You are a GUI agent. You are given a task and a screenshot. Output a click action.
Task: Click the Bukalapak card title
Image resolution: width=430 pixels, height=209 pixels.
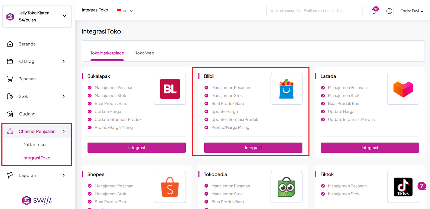coord(99,76)
